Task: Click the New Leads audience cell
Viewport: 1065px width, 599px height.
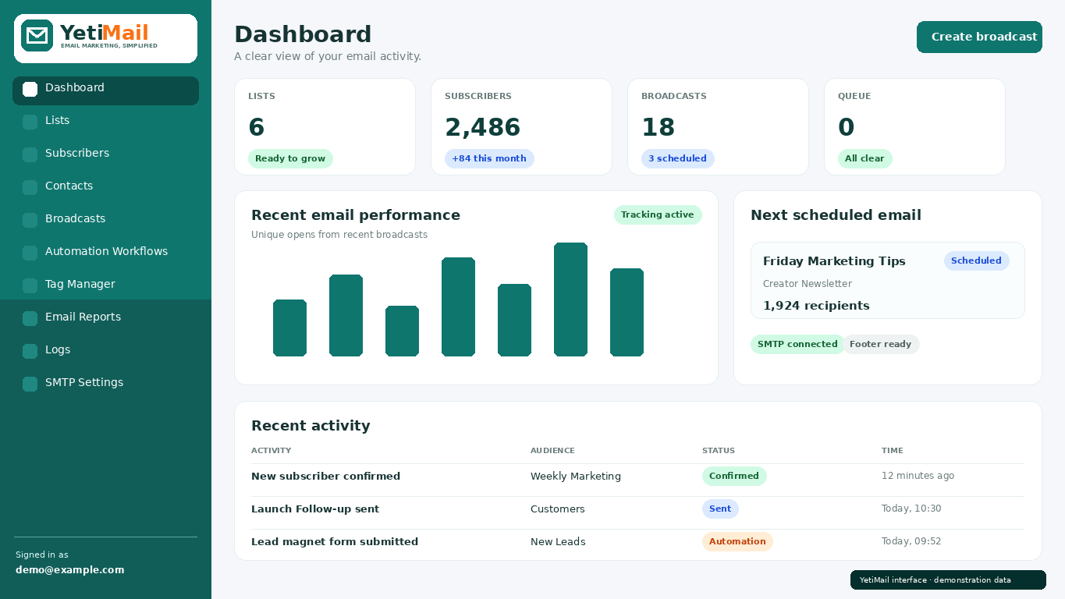Action: tap(558, 541)
